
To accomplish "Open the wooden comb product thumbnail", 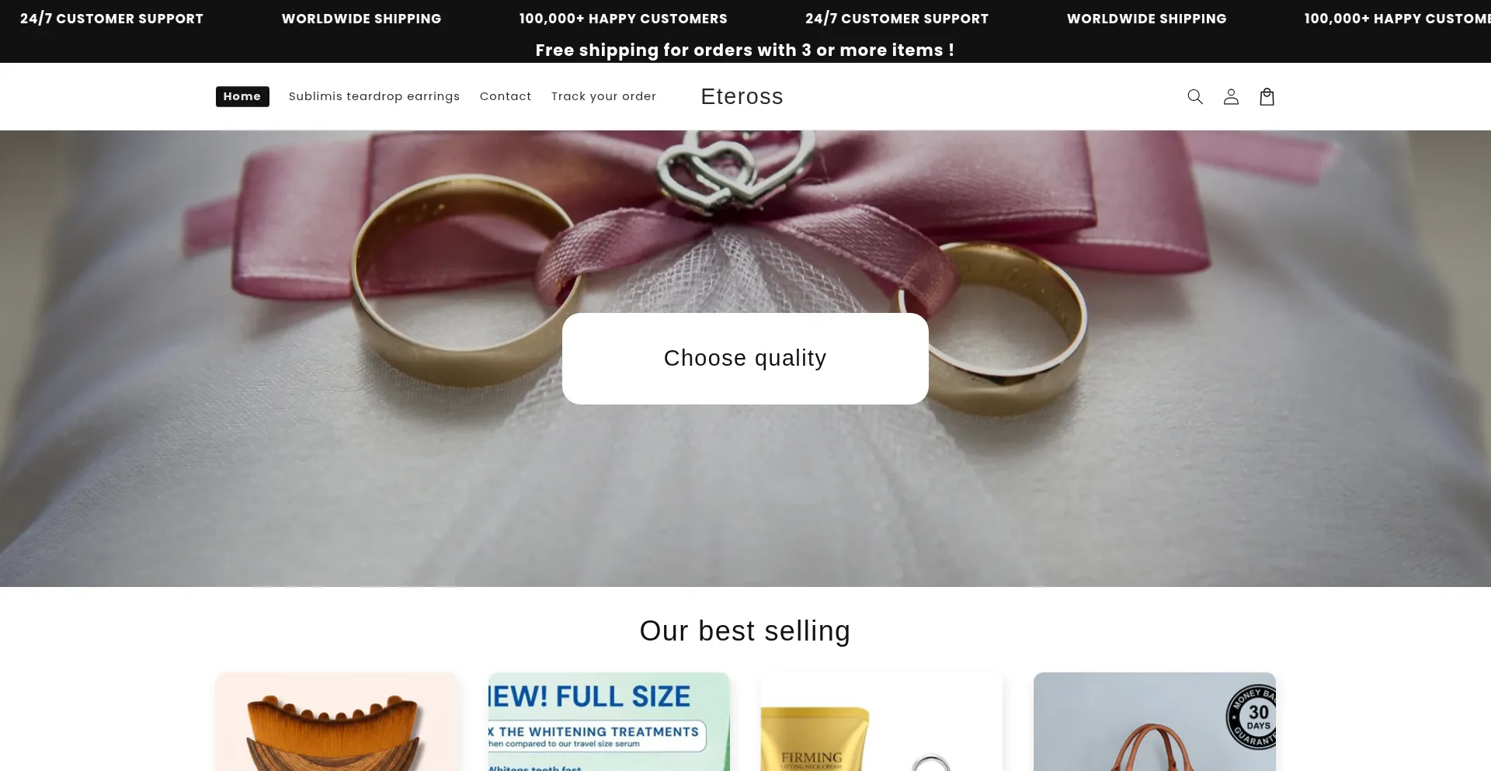I will point(336,722).
